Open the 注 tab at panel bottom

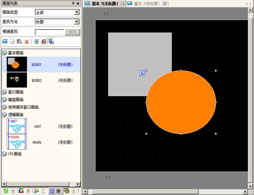70,191
